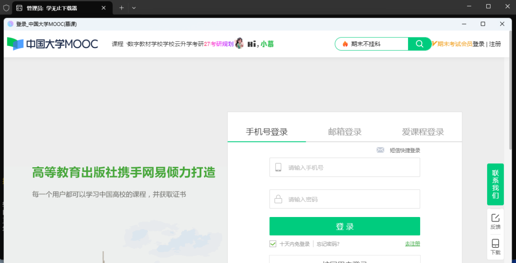The width and height of the screenshot is (516, 263).
Task: Open a new browser tab with the plus button
Action: [x=122, y=7]
